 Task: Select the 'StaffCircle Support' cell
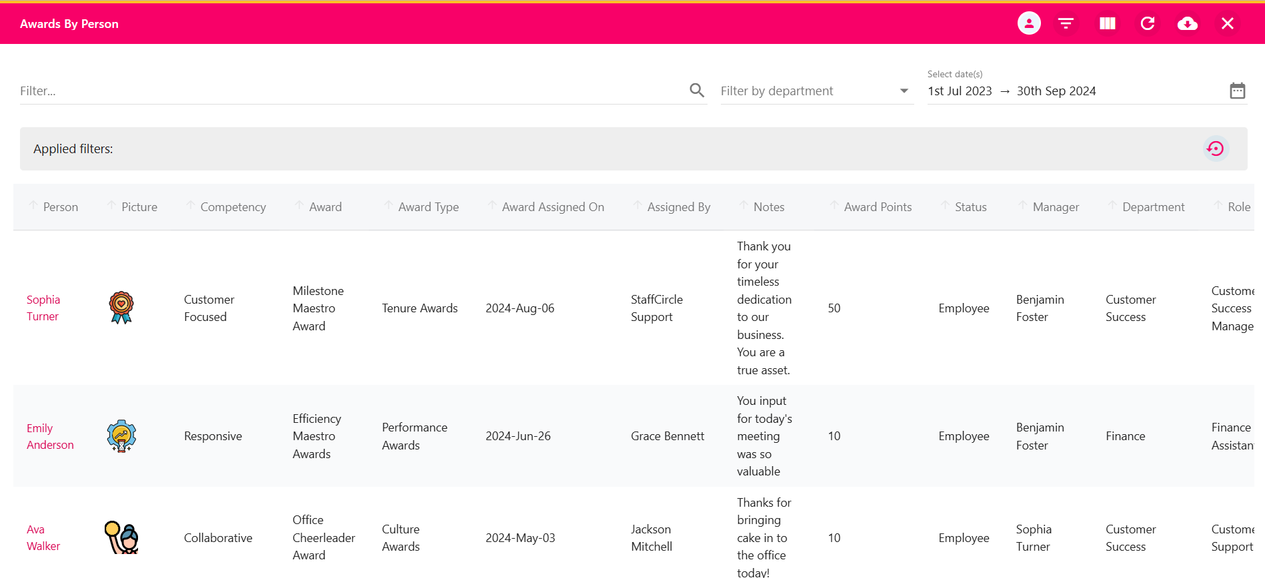coord(657,308)
